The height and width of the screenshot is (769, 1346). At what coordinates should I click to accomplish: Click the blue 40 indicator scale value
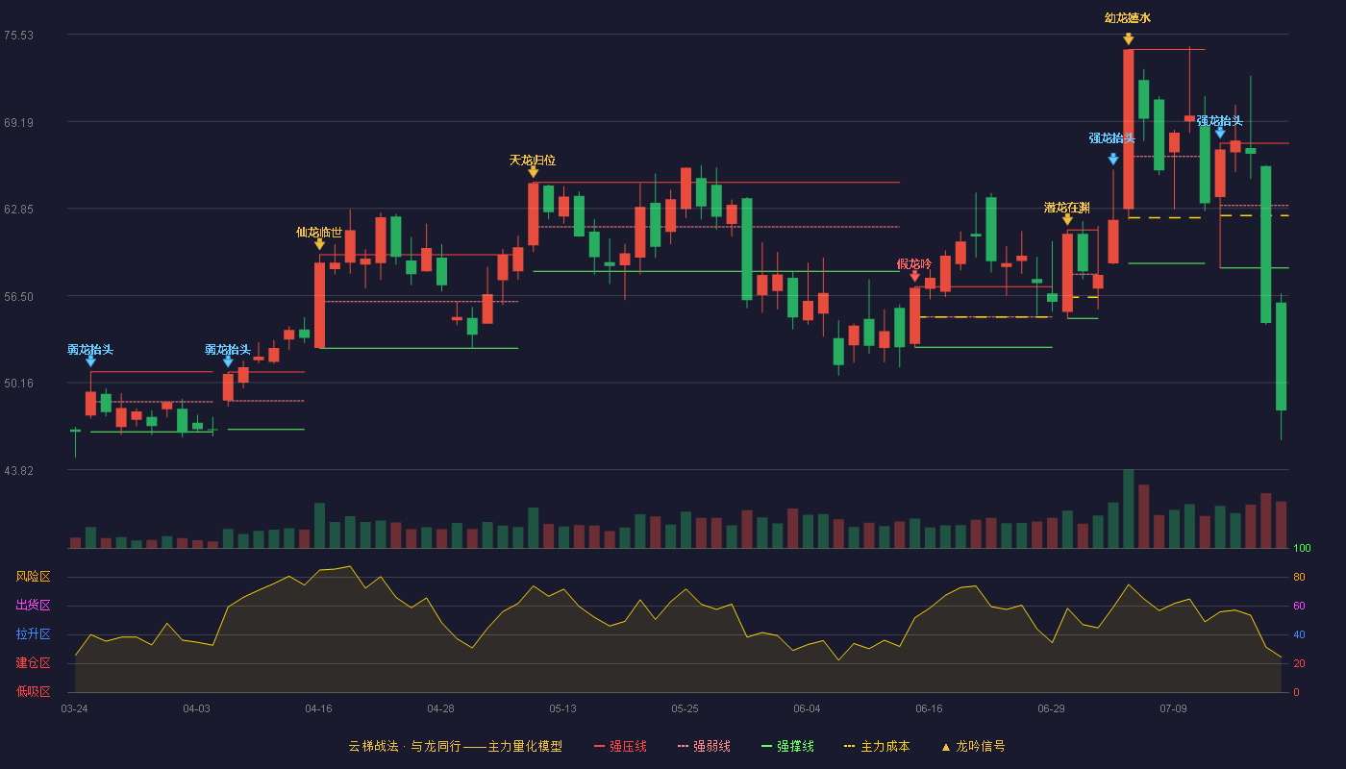point(1299,634)
